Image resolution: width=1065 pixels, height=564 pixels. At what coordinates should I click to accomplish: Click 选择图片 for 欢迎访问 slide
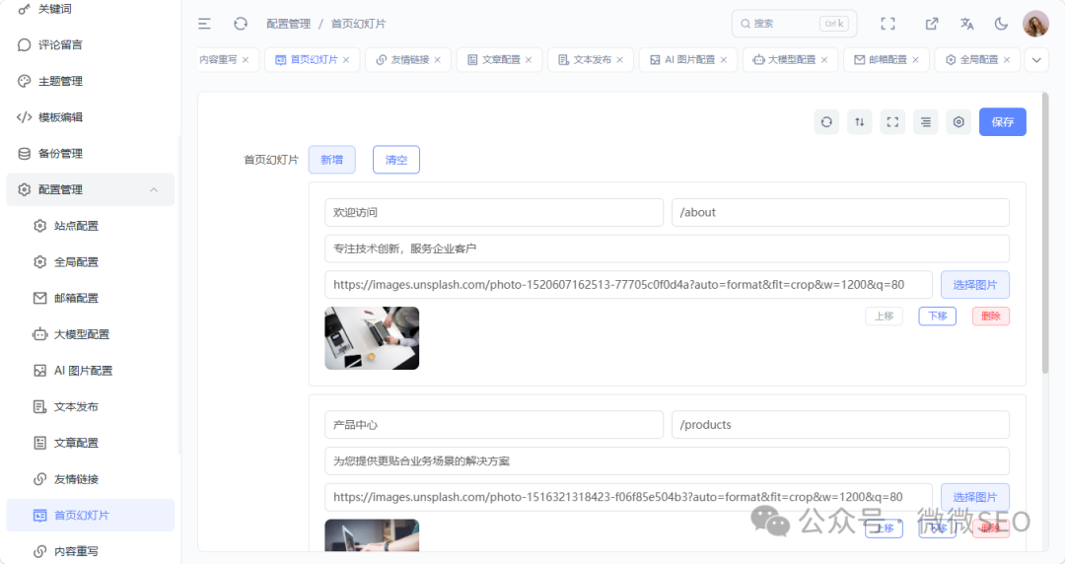(974, 285)
